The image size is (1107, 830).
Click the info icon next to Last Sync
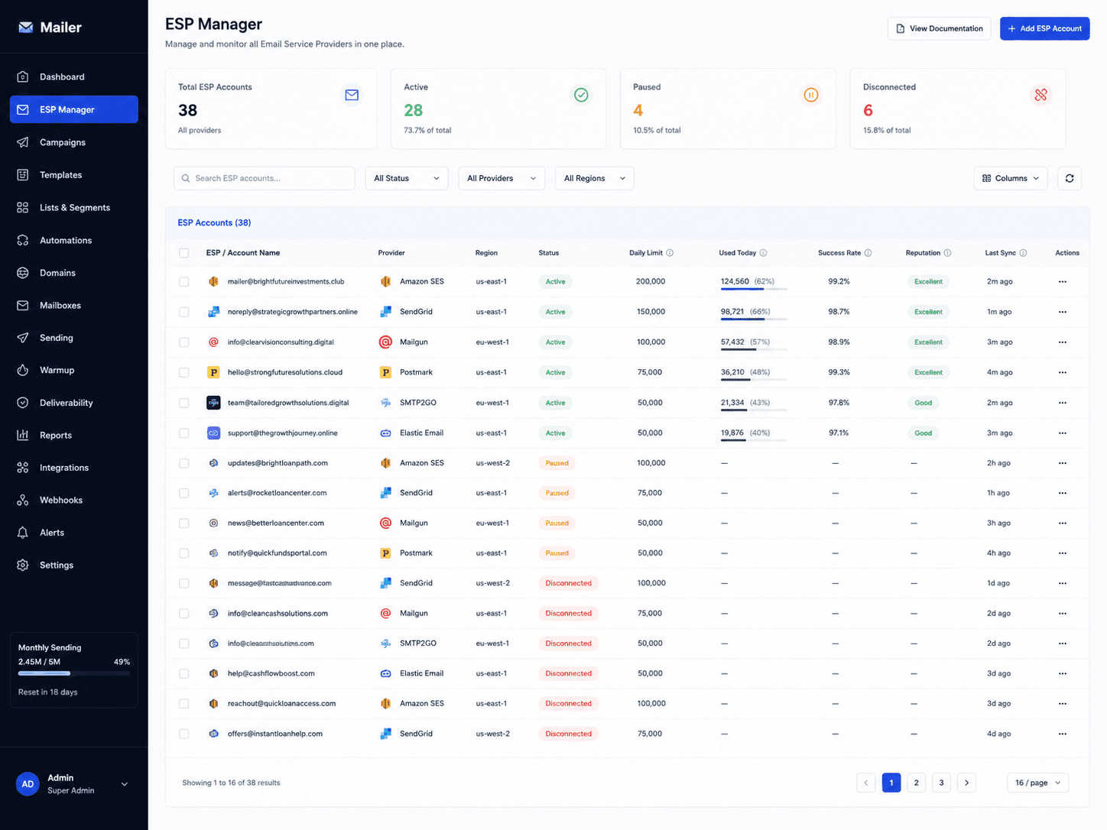1023,253
